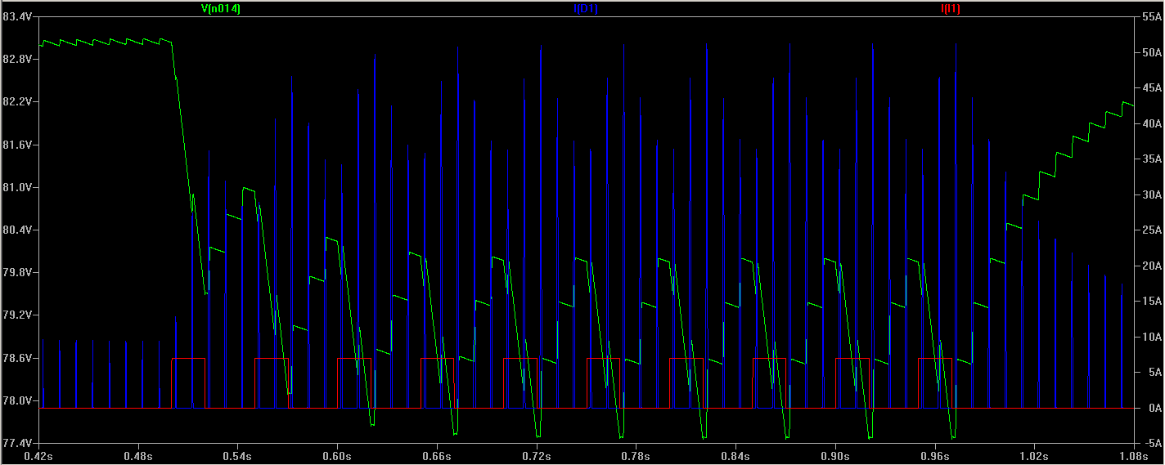Click the 10A right axis label

(x=1152, y=337)
